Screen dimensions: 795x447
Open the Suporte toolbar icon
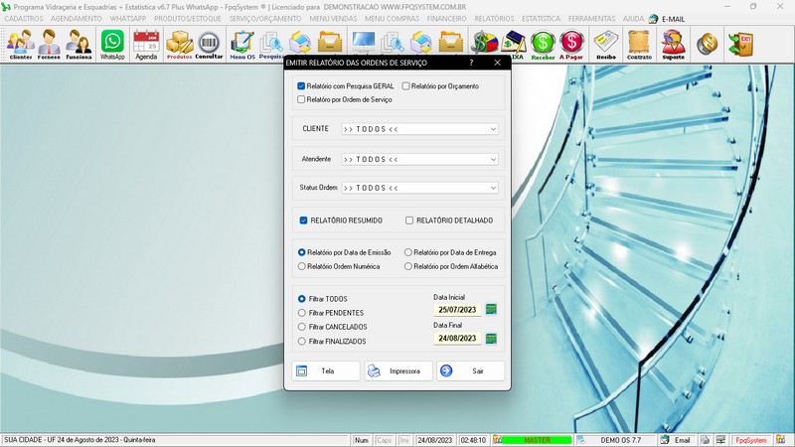point(673,44)
